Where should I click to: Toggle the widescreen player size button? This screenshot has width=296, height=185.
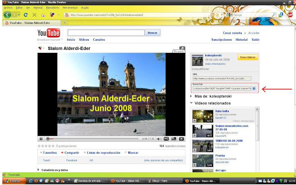(x=174, y=139)
